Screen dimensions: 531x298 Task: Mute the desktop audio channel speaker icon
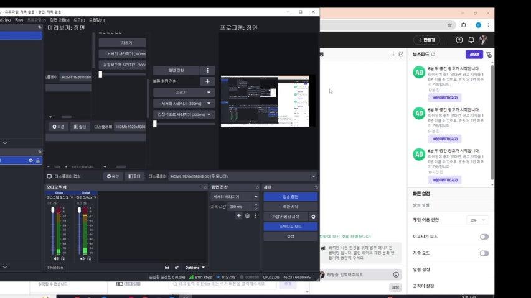(x=56, y=259)
